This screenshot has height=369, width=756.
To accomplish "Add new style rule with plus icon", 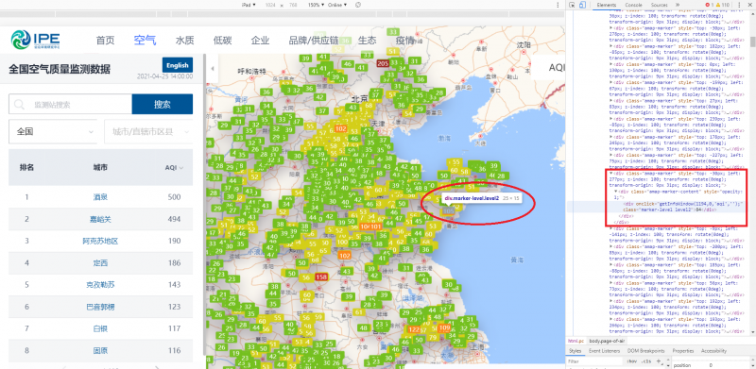I will (x=659, y=361).
